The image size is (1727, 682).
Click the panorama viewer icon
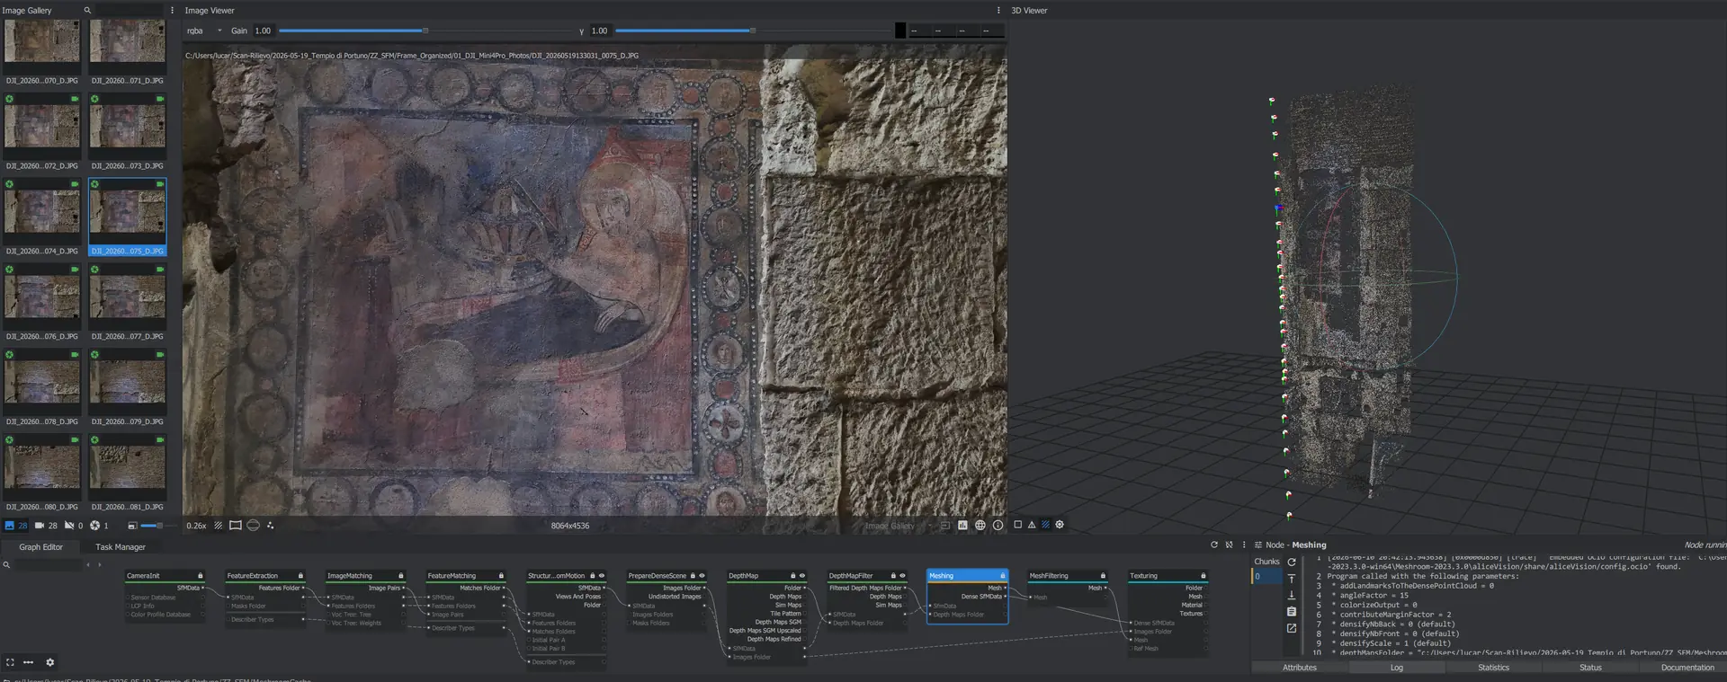254,526
